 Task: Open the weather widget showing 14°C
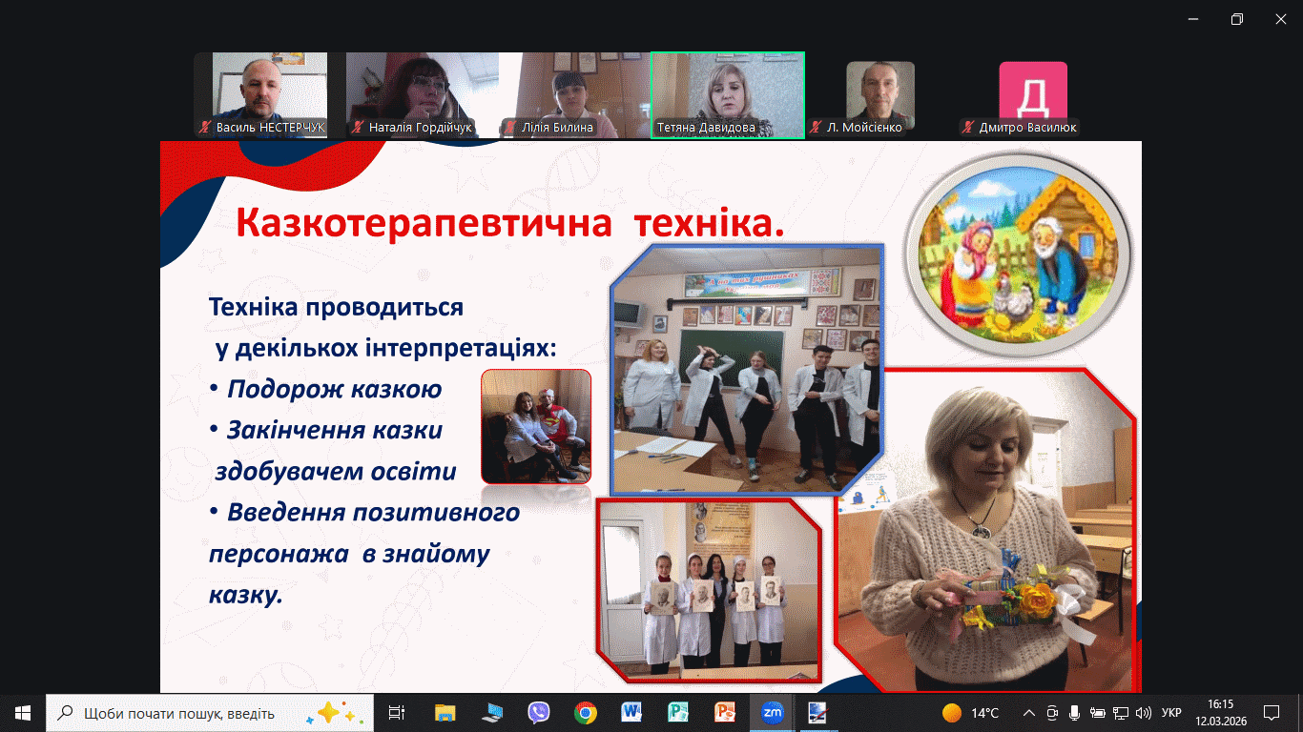point(971,713)
